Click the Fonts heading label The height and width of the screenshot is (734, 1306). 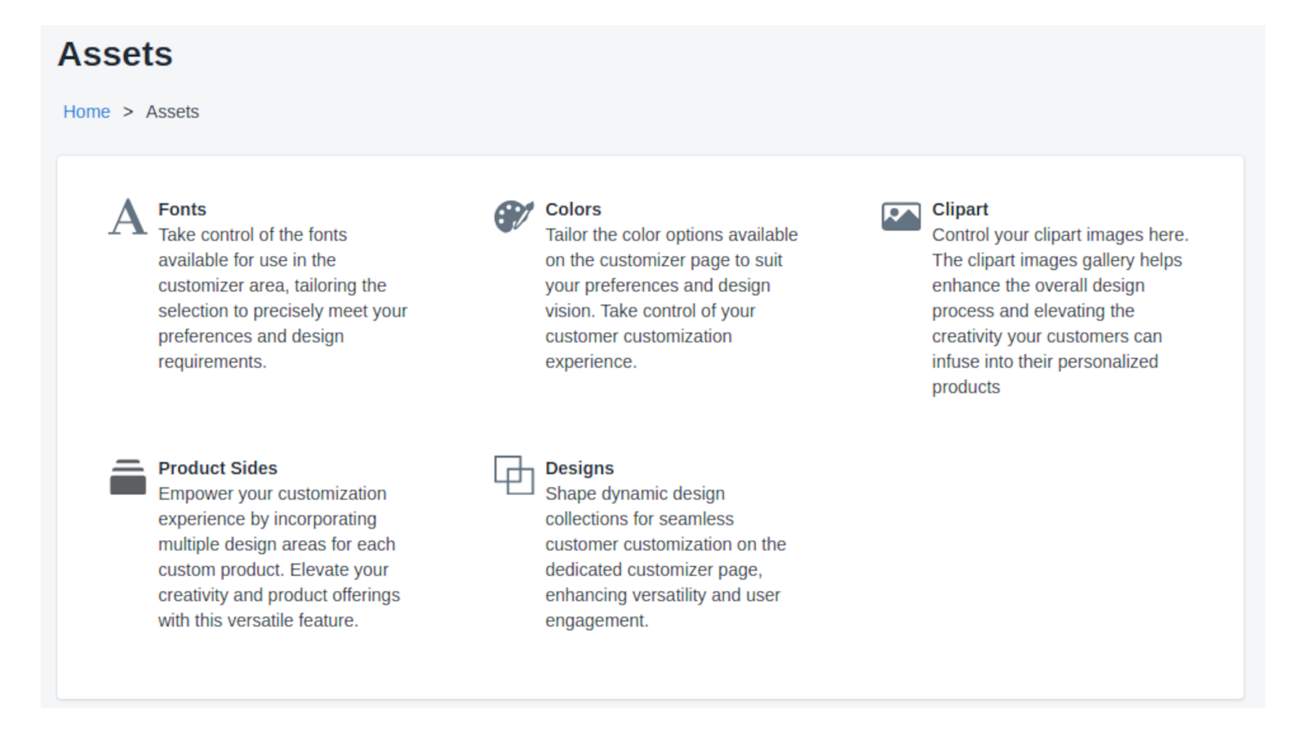[182, 209]
